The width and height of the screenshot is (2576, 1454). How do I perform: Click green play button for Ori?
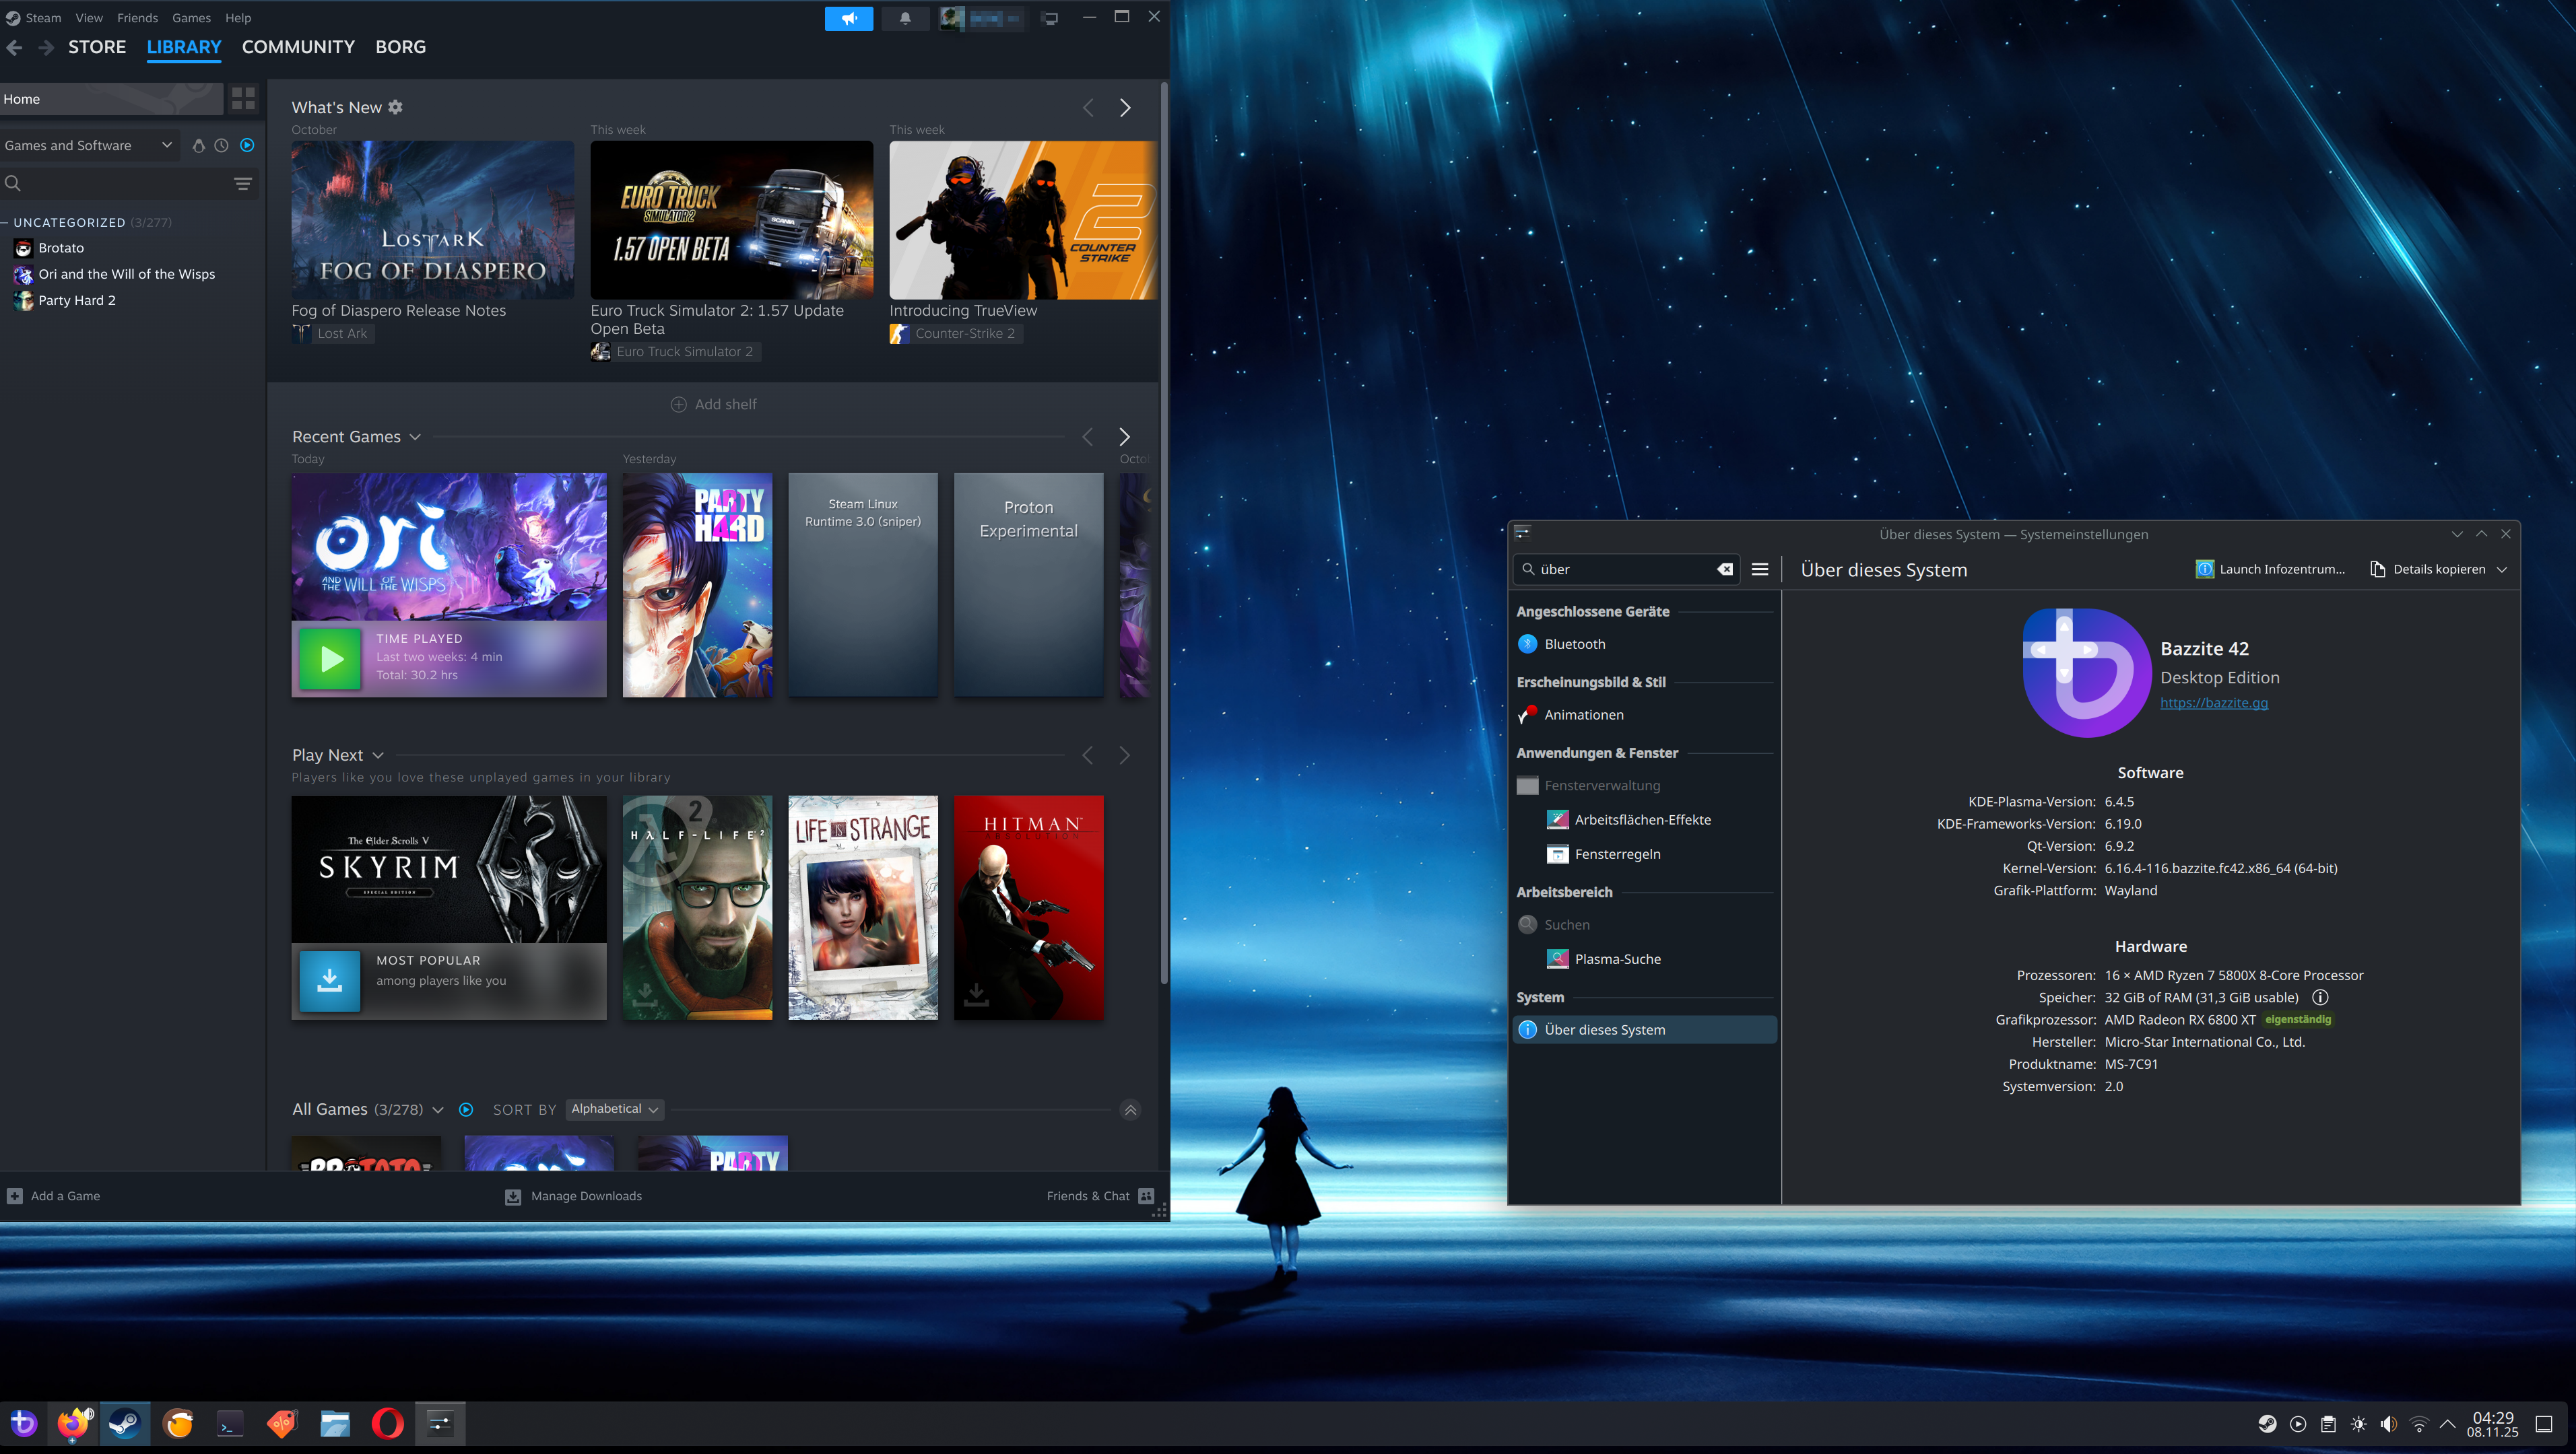coord(330,658)
